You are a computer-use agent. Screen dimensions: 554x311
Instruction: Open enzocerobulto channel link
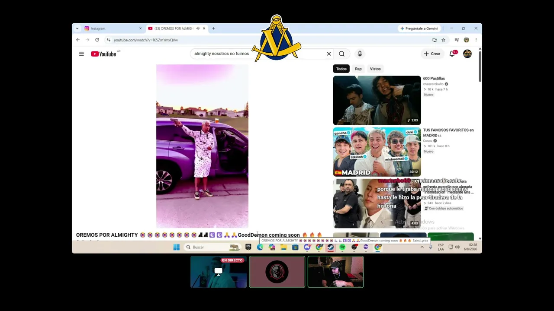pyautogui.click(x=433, y=84)
